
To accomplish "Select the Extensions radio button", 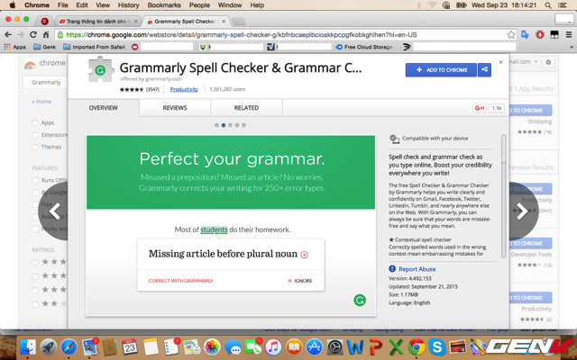I will [x=35, y=135].
